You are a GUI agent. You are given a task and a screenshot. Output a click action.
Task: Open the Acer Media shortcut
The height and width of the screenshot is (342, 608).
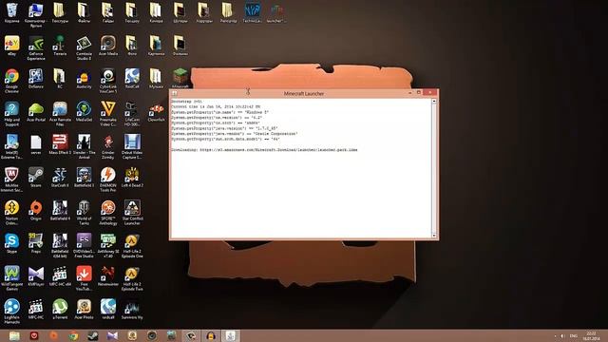107,47
